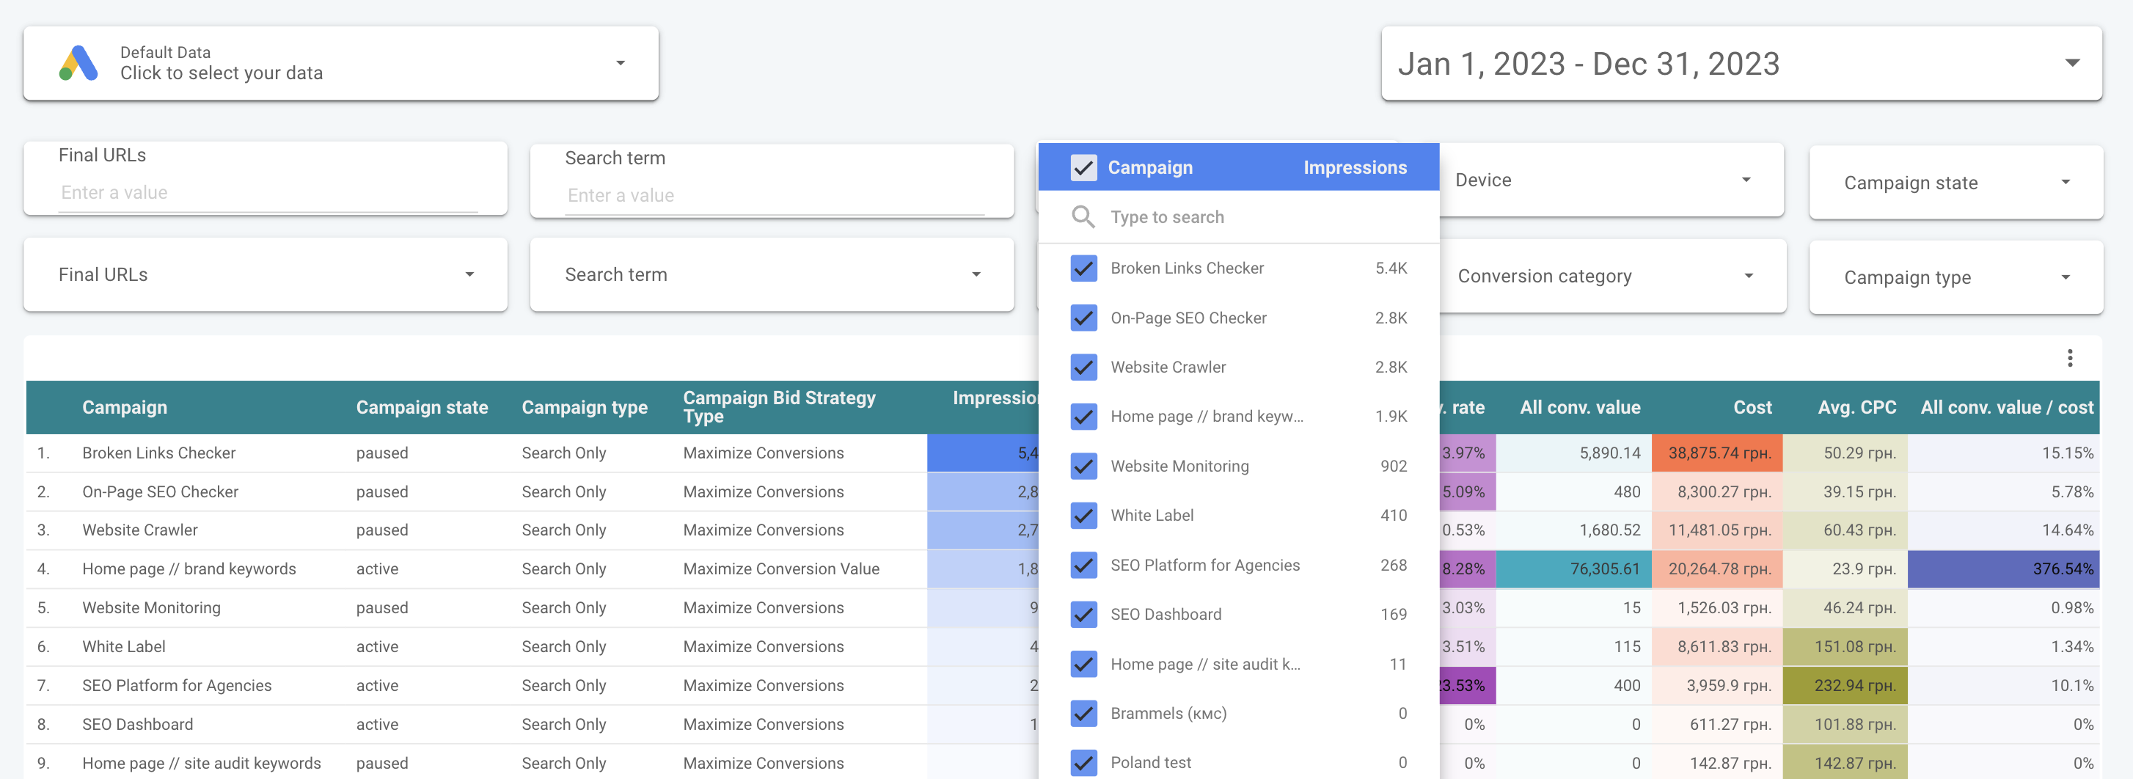
Task: Uncheck the Poland test campaign
Action: [1083, 762]
